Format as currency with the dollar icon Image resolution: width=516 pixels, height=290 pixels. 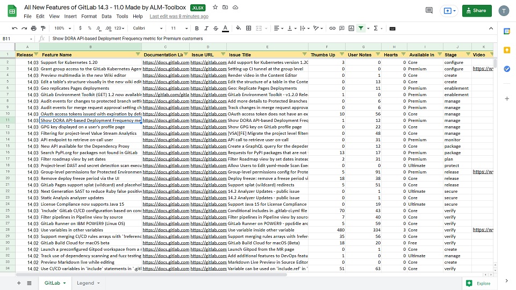coord(80,28)
